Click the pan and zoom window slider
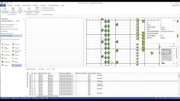Screen dimensions: 180x101 pos(174,56)
